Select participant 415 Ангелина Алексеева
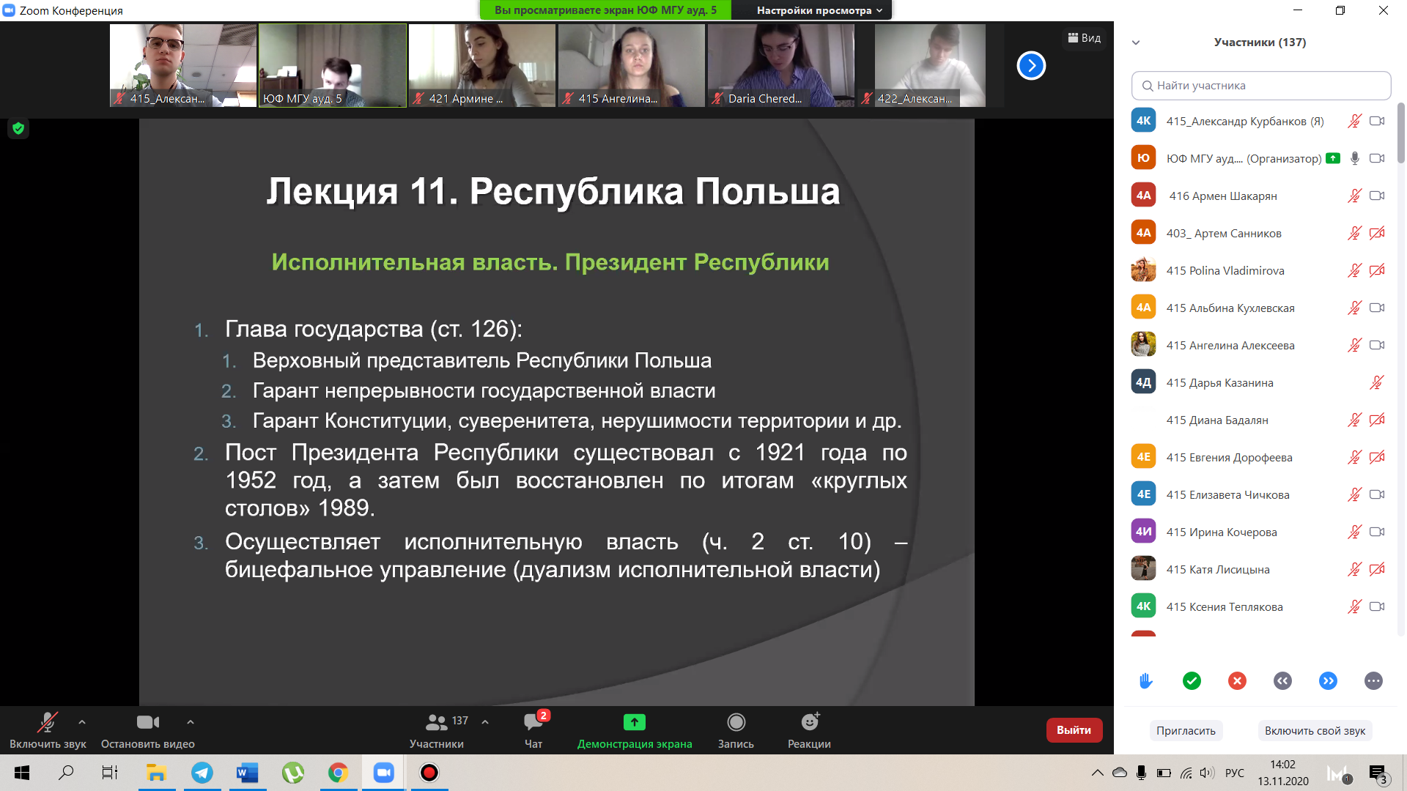The height and width of the screenshot is (791, 1407). tap(1260, 345)
